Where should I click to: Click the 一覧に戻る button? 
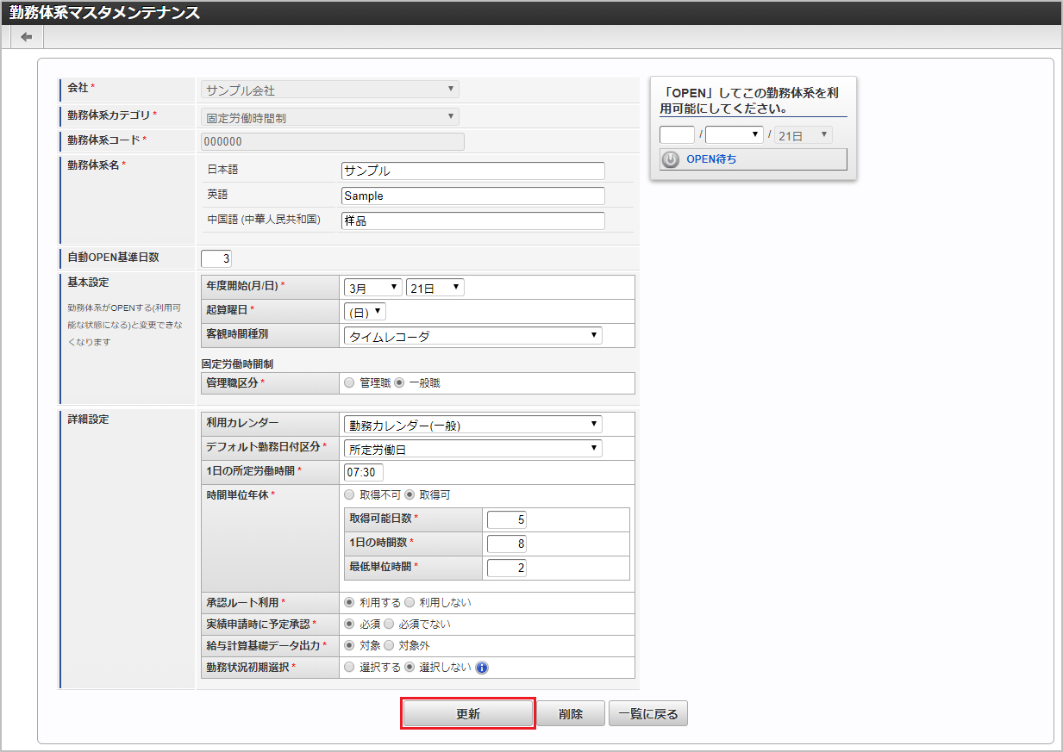pos(648,714)
